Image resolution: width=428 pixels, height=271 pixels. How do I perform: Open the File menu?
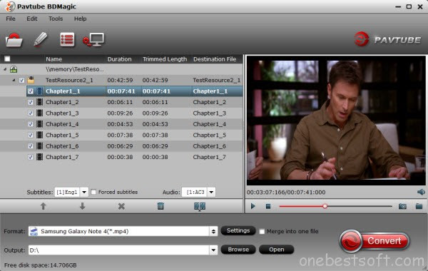click(x=11, y=19)
